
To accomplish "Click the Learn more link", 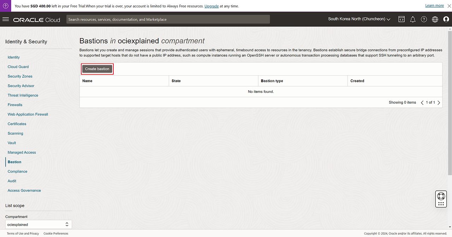I will pos(434,6).
